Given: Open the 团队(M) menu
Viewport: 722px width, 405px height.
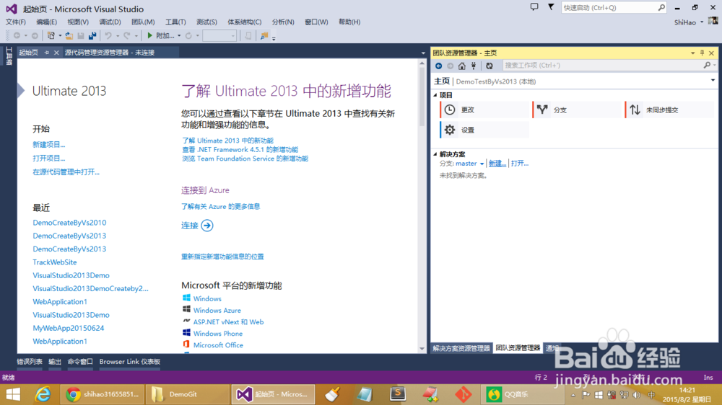Looking at the screenshot, I should click(143, 22).
